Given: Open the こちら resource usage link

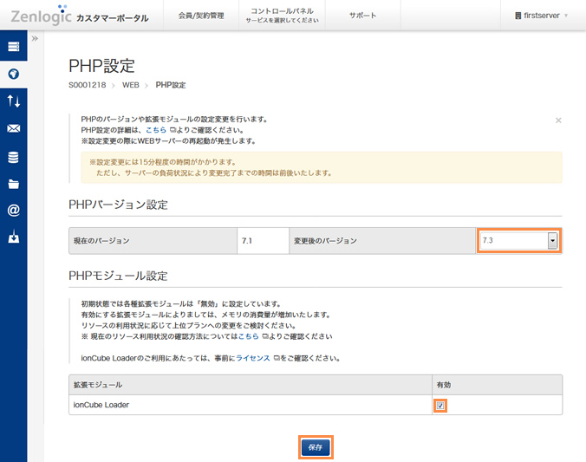Looking at the screenshot, I should (249, 336).
